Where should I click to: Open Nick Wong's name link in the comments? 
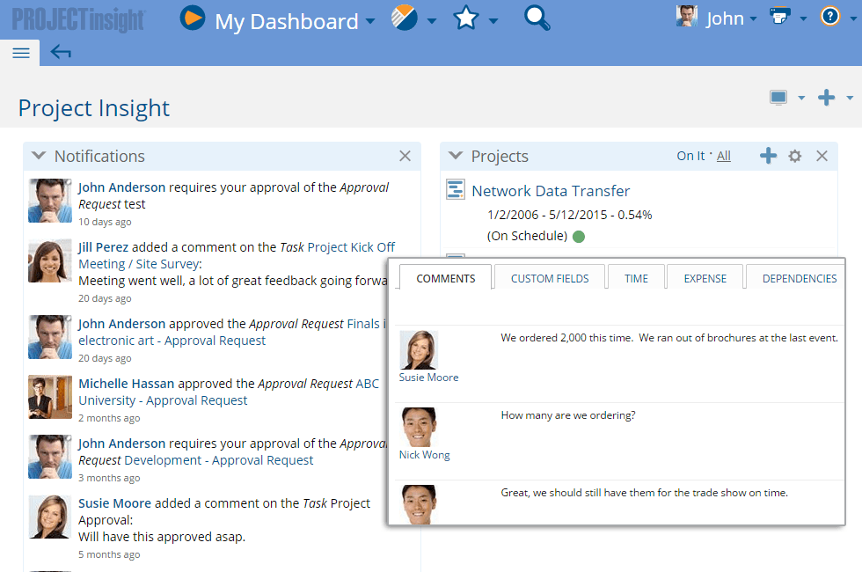click(424, 455)
